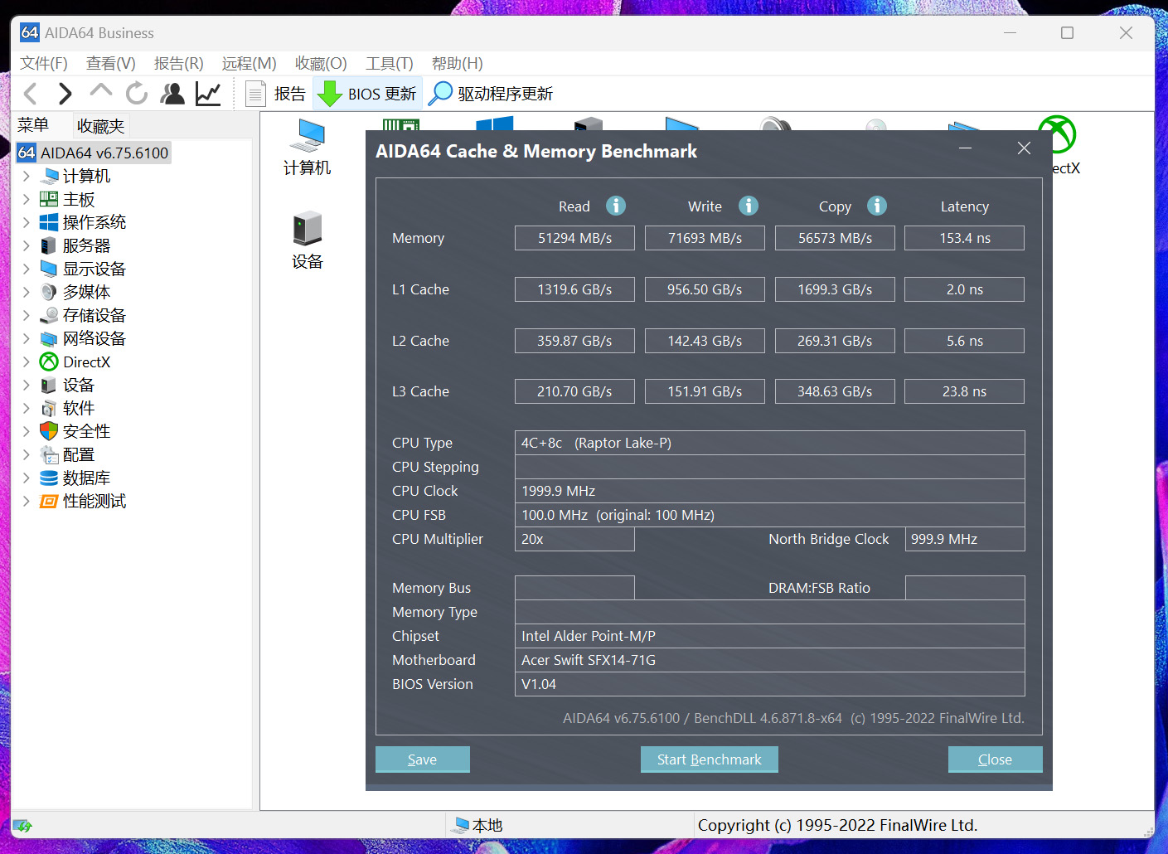Click the back navigation arrow in toolbar
The width and height of the screenshot is (1168, 854).
(x=31, y=94)
